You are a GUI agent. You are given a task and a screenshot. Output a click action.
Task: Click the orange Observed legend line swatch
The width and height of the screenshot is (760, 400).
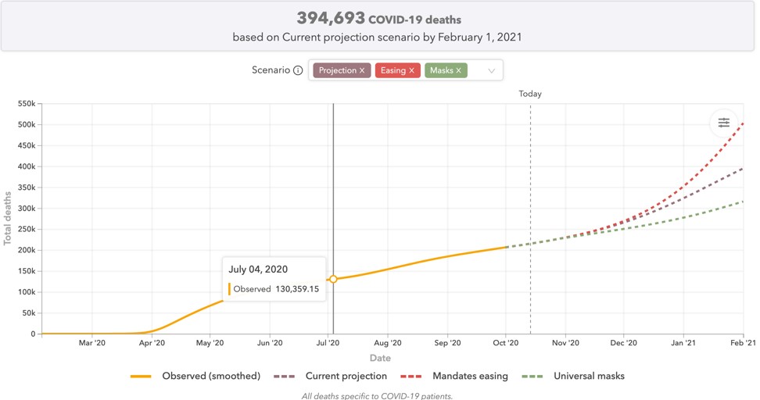click(x=142, y=376)
